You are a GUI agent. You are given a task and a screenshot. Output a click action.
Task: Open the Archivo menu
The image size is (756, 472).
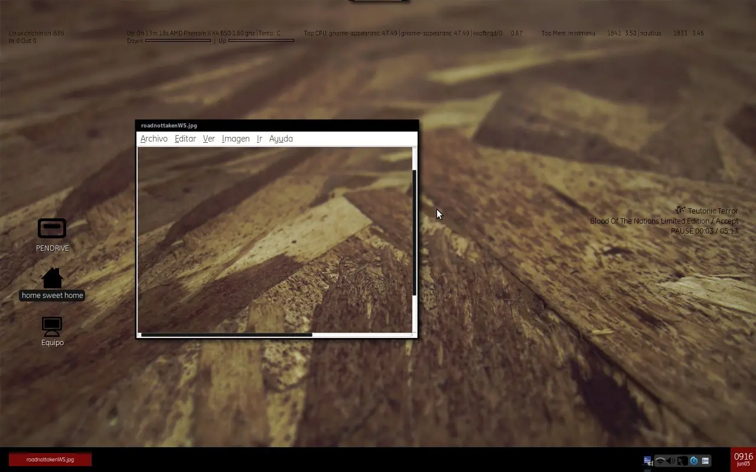pyautogui.click(x=154, y=139)
